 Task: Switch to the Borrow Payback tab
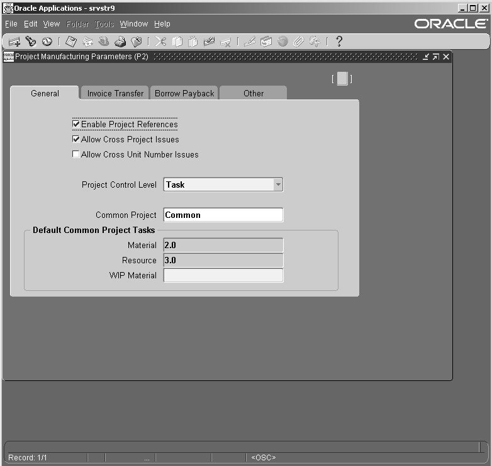tap(184, 93)
